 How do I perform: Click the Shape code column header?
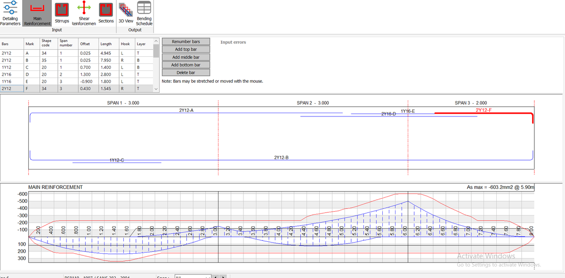(48, 44)
